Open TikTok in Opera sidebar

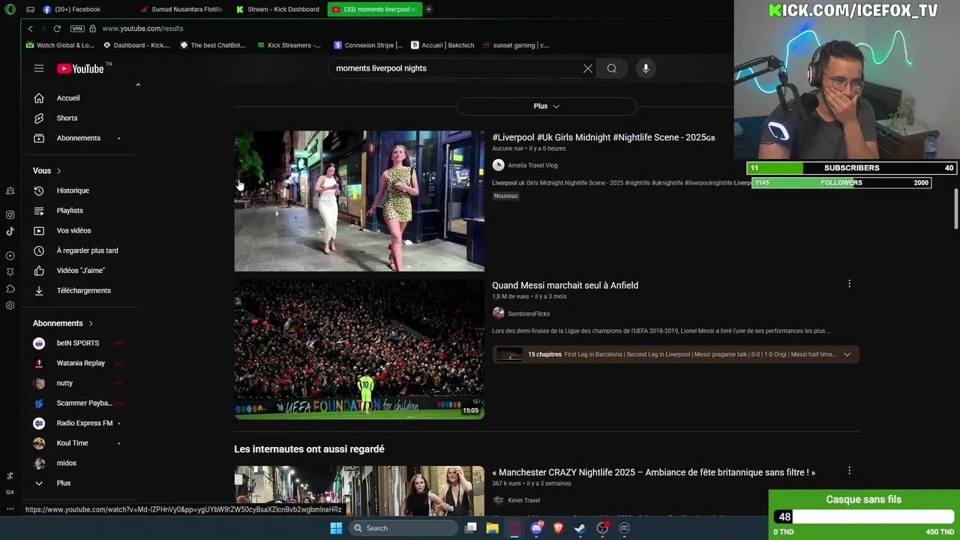point(10,232)
